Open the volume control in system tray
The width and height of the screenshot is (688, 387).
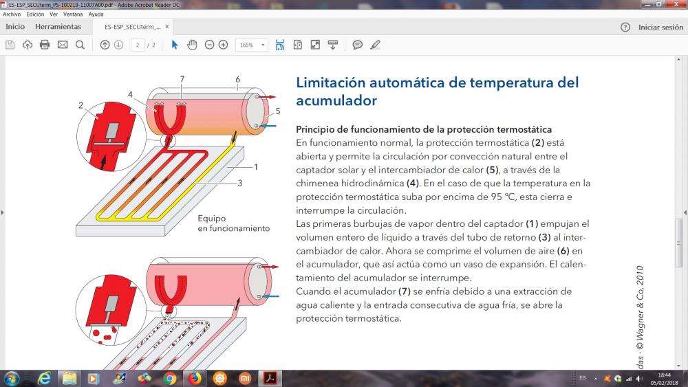(x=639, y=378)
